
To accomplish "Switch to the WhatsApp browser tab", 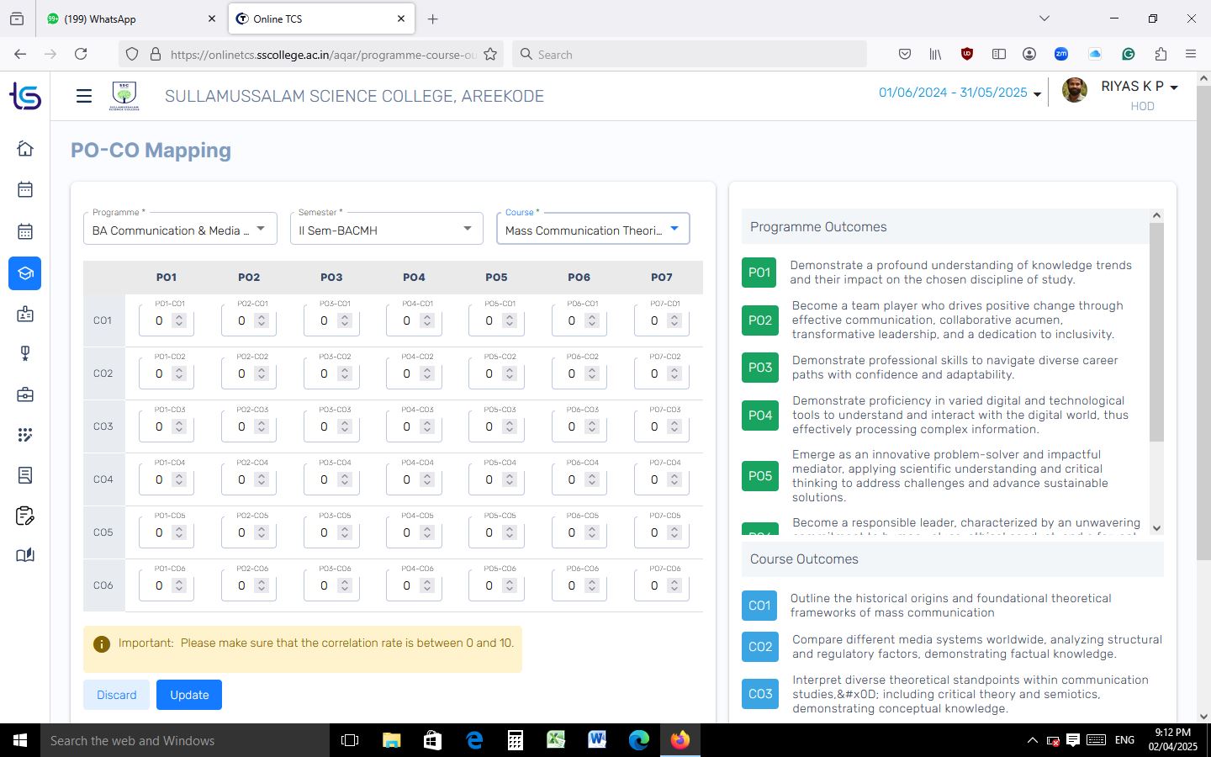I will coord(126,19).
